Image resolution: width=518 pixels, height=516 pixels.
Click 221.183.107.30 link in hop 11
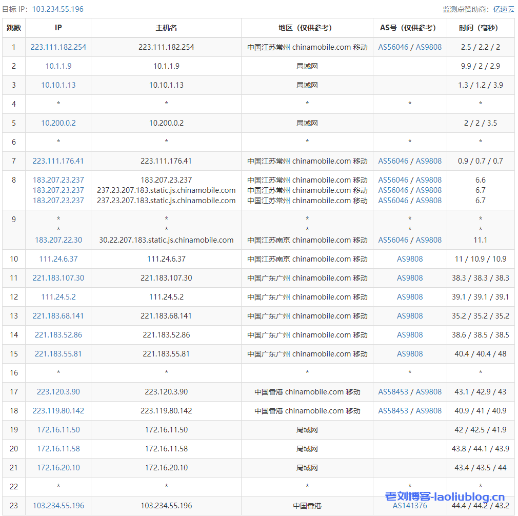click(x=58, y=277)
